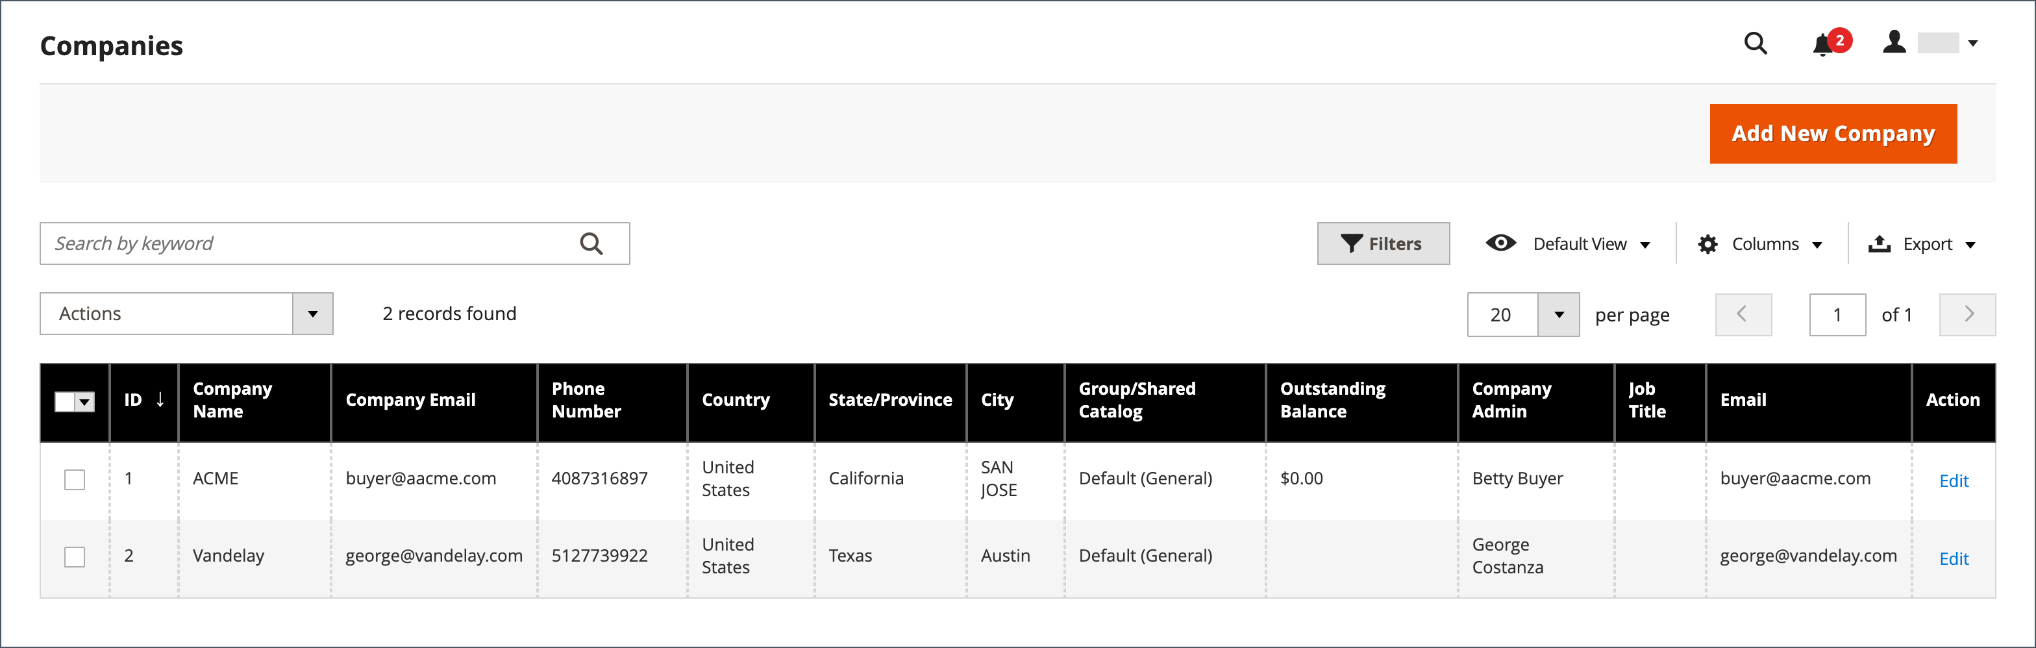Select the ACME company row checkbox
This screenshot has height=648, width=2036.
coord(75,480)
